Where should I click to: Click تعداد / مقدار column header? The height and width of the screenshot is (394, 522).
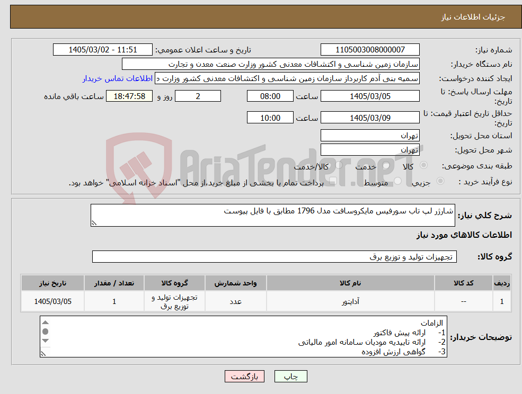114,283
